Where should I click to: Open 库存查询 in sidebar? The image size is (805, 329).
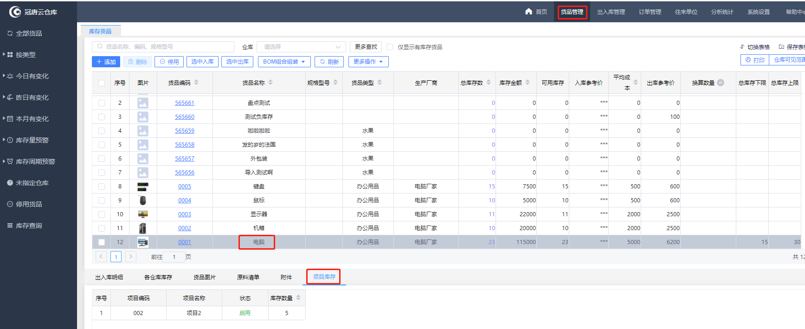point(29,226)
